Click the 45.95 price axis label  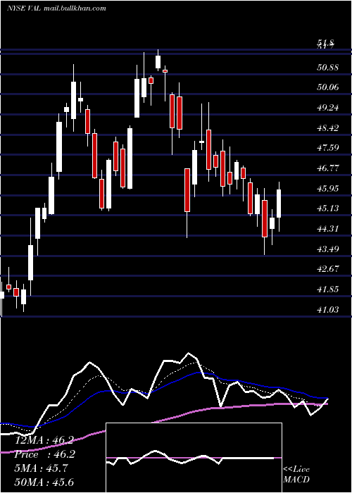tap(328, 189)
